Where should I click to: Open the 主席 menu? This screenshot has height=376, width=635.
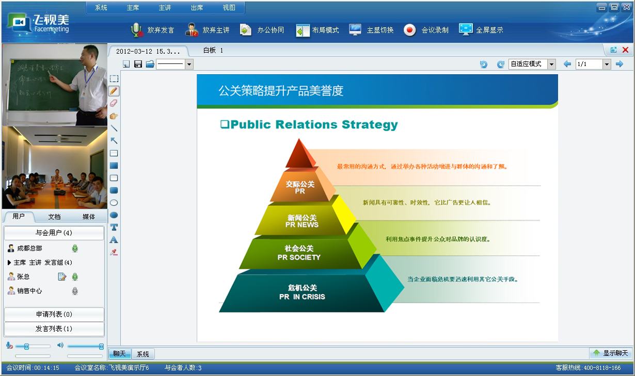click(133, 8)
